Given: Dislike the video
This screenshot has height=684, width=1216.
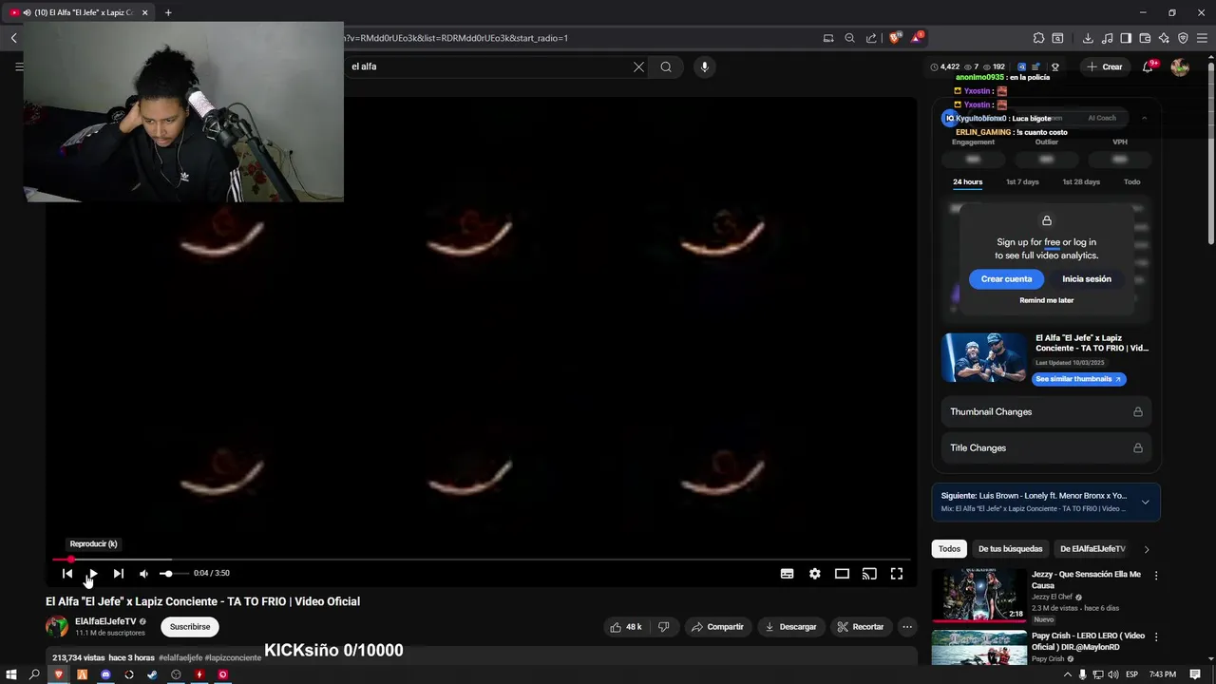Looking at the screenshot, I should pyautogui.click(x=664, y=627).
